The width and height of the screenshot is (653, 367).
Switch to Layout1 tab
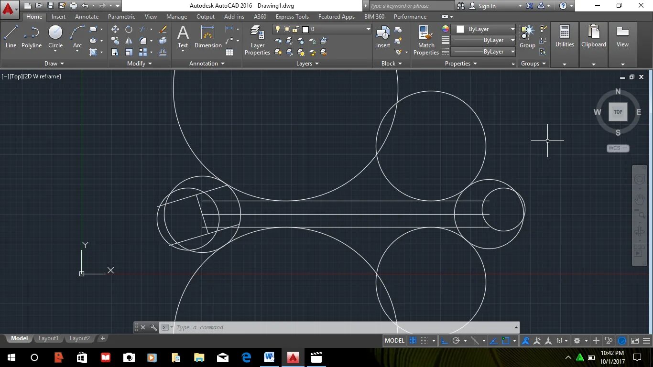[48, 338]
